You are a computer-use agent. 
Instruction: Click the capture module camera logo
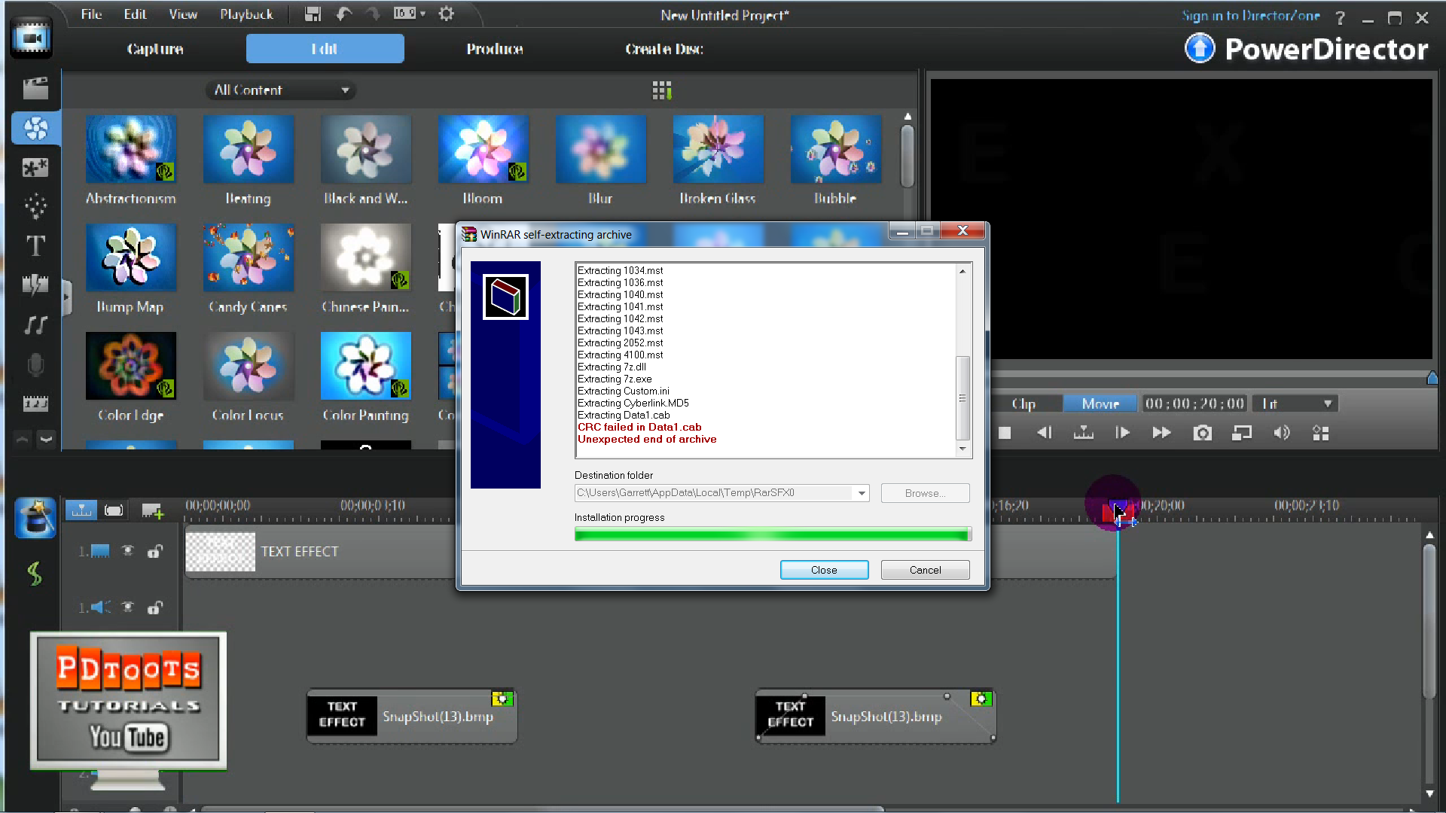point(31,38)
